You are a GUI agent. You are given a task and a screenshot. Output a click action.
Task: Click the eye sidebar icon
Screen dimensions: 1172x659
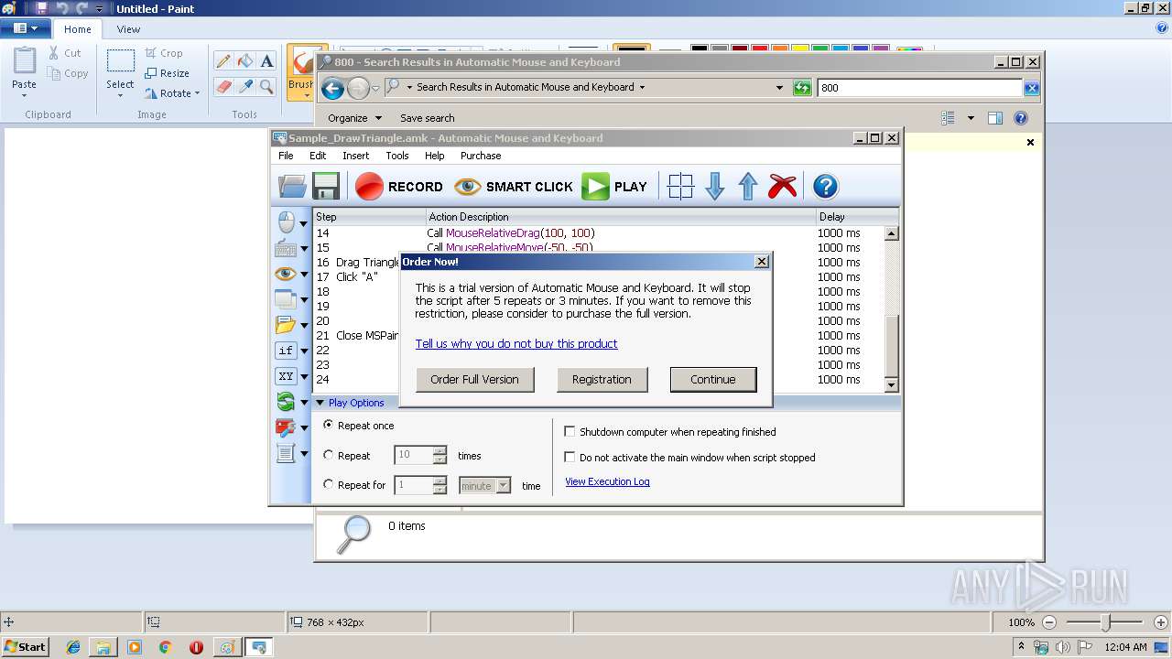[286, 274]
